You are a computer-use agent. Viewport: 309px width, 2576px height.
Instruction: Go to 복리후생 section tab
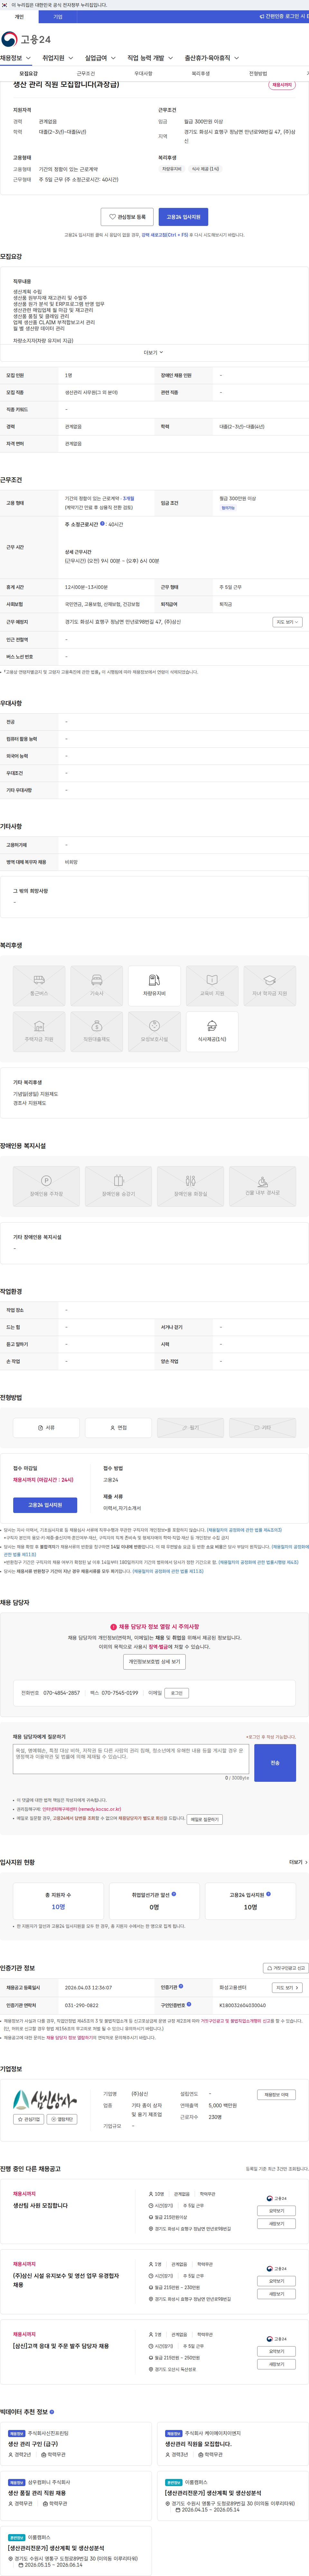pos(201,73)
